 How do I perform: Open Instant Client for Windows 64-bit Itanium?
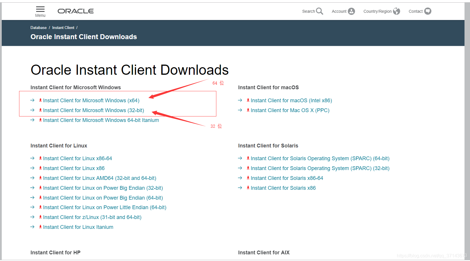pos(101,120)
